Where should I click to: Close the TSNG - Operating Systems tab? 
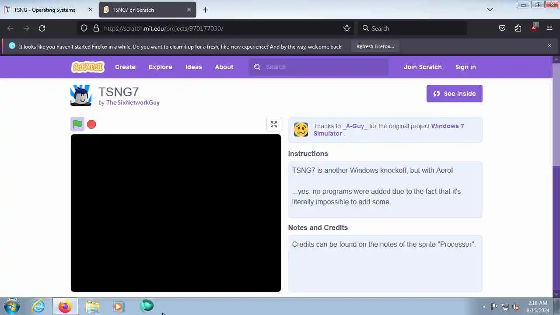(91, 10)
